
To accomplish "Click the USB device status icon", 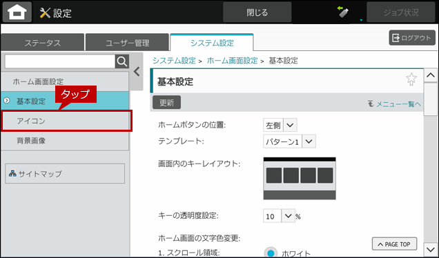I will tap(343, 12).
